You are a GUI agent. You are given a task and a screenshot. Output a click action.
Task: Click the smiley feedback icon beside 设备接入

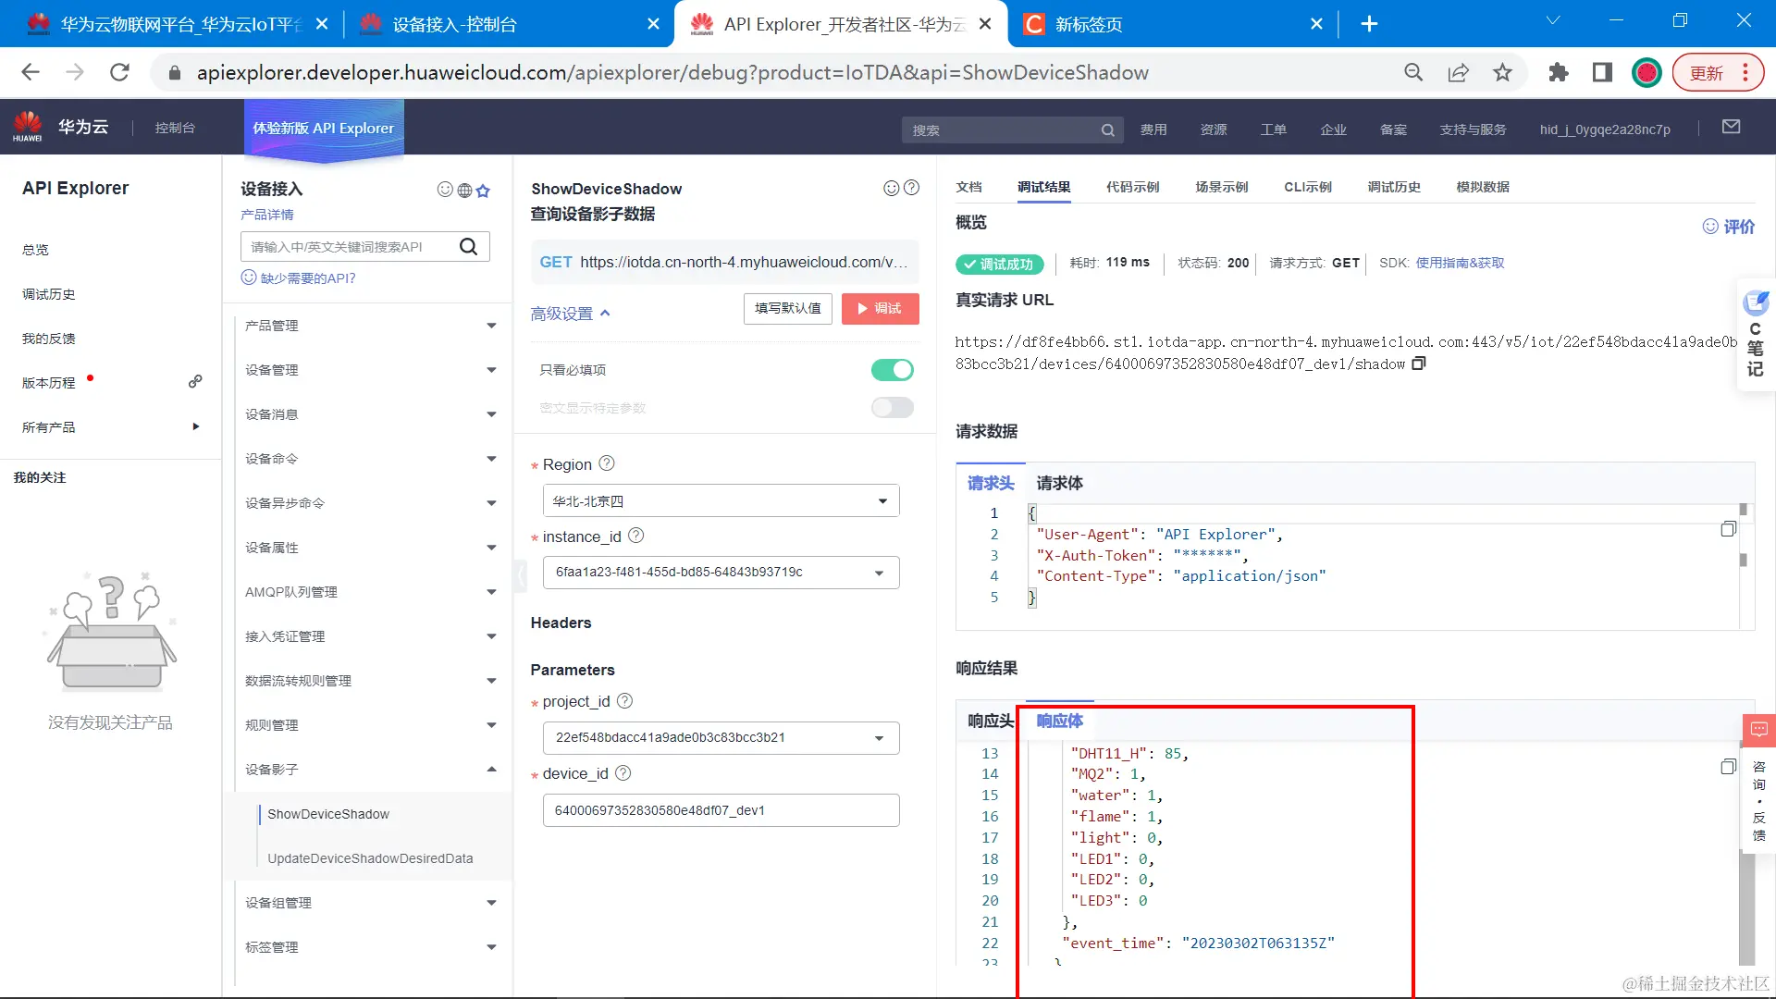point(445,190)
